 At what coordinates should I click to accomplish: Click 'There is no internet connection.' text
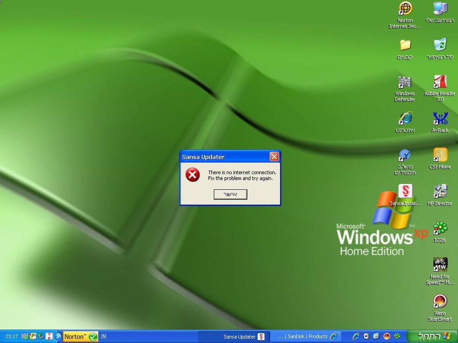pyautogui.click(x=242, y=172)
